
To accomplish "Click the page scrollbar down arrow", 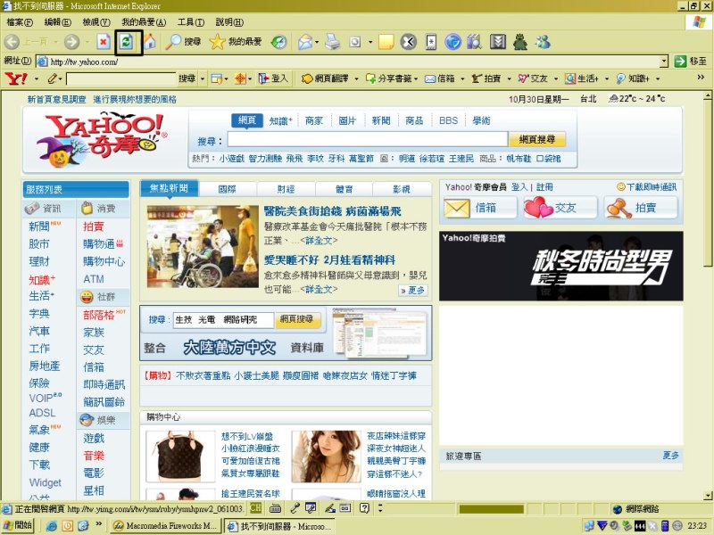I will pos(708,496).
